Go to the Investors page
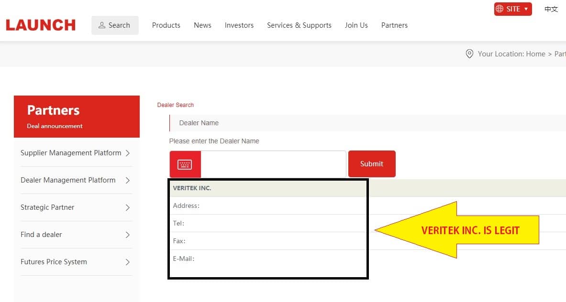The height and width of the screenshot is (302, 566). [239, 25]
